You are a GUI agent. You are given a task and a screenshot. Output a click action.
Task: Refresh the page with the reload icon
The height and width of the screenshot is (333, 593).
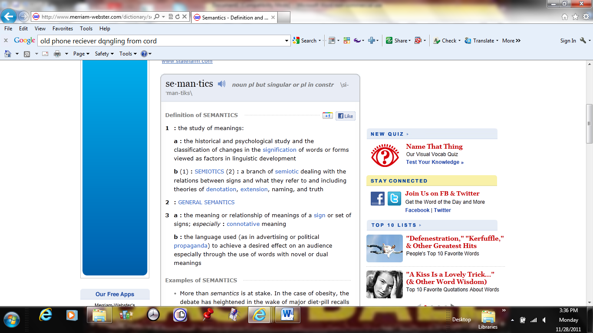click(x=178, y=17)
